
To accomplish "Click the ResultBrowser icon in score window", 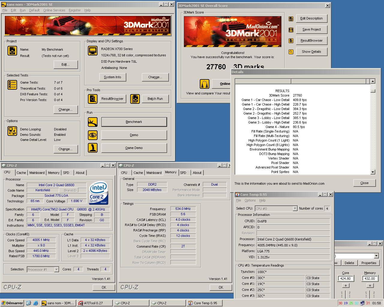I will coord(291,41).
